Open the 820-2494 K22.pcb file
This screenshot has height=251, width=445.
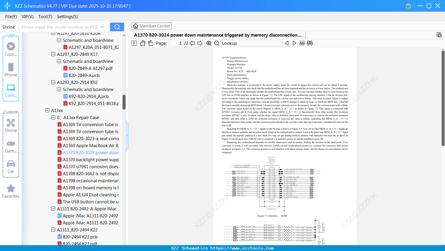77,237
